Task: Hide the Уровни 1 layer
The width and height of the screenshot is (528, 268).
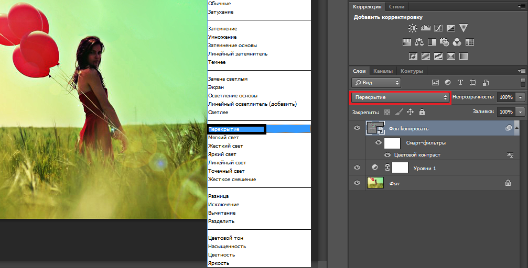Action: click(x=357, y=167)
